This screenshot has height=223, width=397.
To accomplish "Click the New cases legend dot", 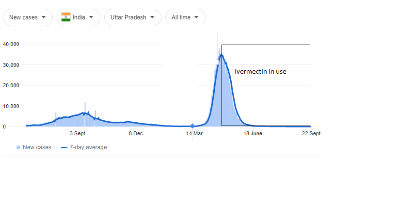I will pyautogui.click(x=18, y=147).
